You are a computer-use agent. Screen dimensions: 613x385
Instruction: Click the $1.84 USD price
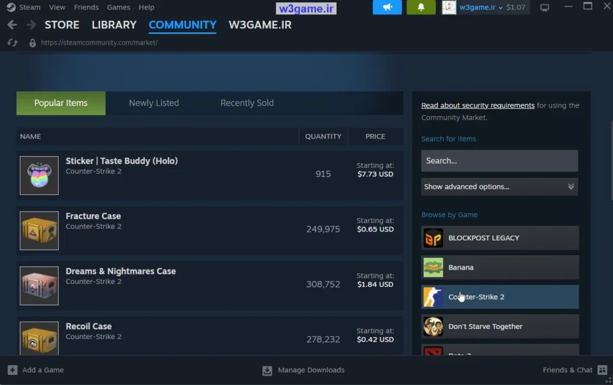pos(375,284)
